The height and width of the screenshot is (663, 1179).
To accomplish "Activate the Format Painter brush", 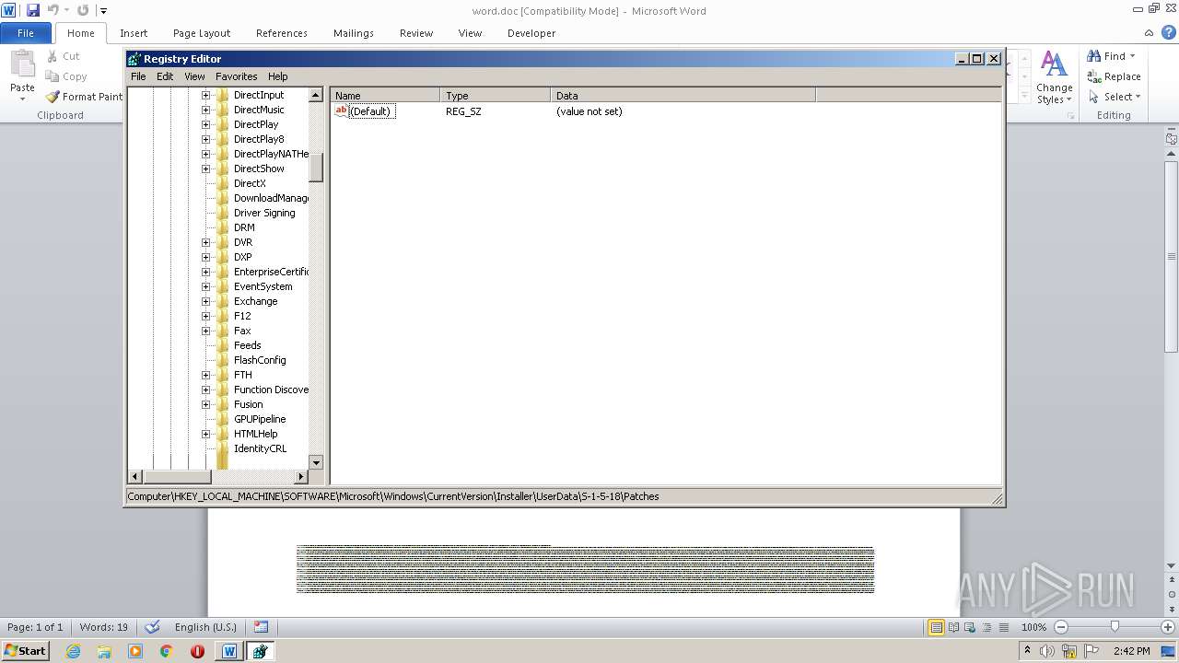I will 84,97.
